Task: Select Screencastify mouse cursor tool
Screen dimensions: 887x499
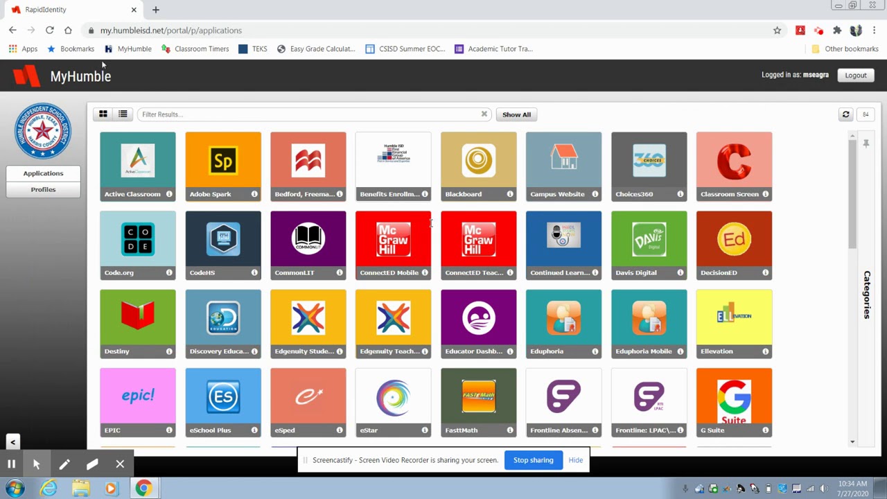Action: (x=37, y=464)
